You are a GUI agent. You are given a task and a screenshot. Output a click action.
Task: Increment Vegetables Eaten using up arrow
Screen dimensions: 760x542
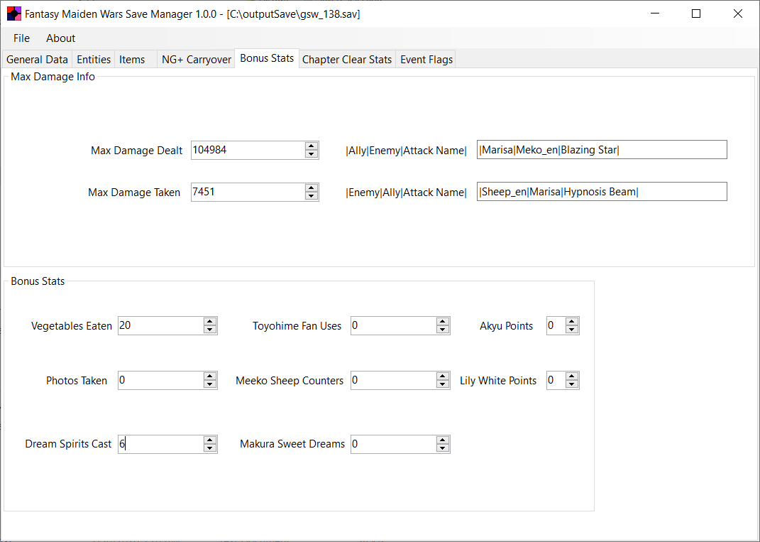tap(210, 321)
